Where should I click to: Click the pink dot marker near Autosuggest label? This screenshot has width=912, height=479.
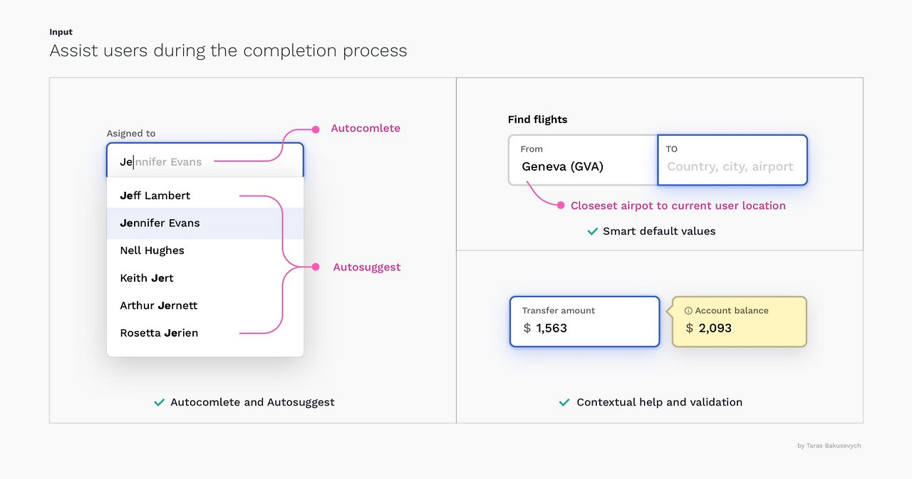pos(314,267)
